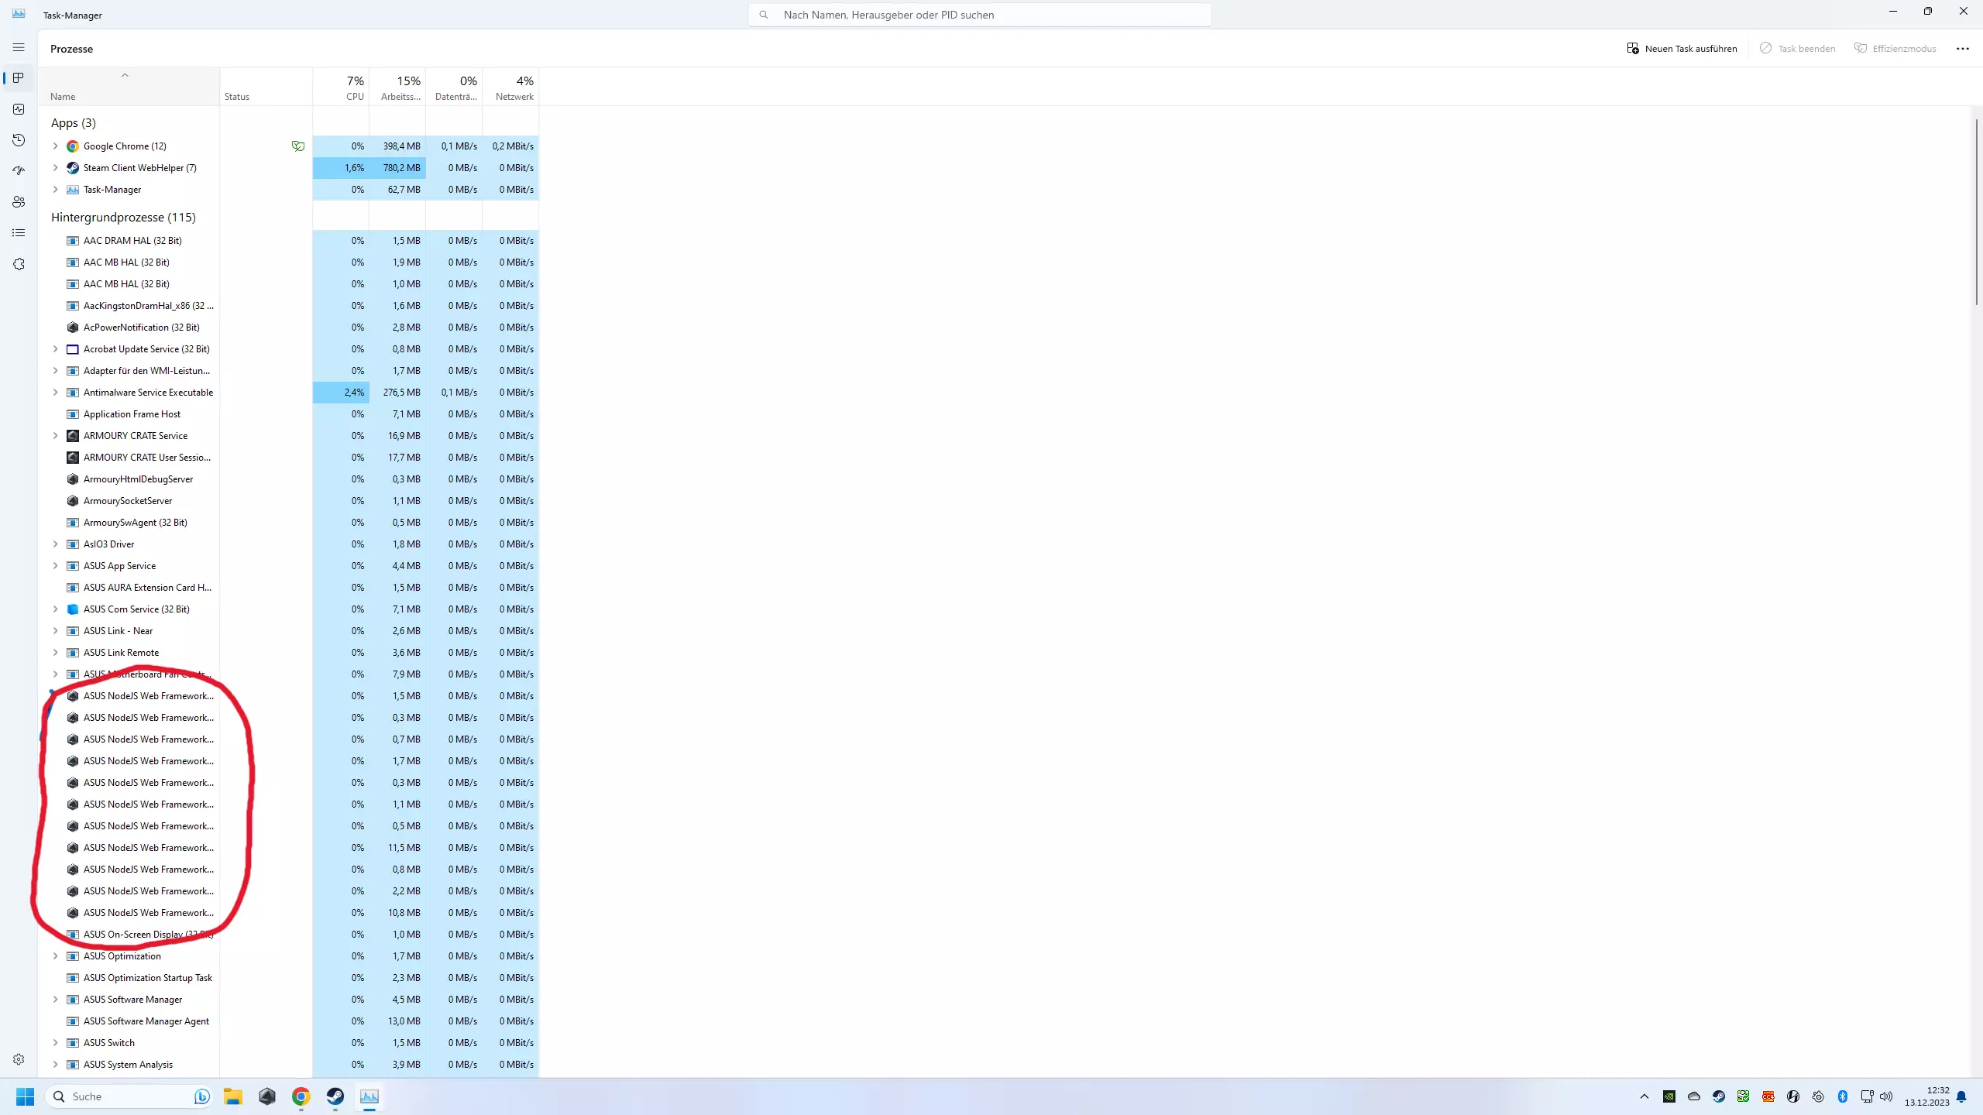Click the Apps (3) group heading
1983x1115 pixels.
pos(74,123)
